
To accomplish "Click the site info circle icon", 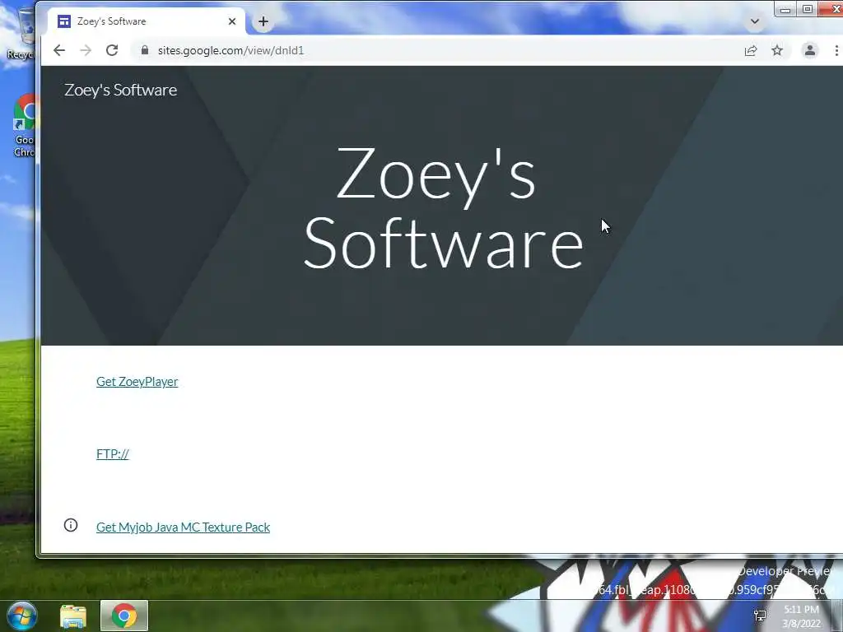I will 71,525.
